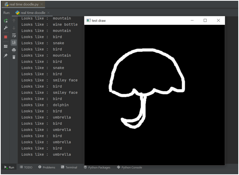This screenshot has height=175, width=239.
Task: Minimize the test draw window
Action: pyautogui.click(x=192, y=21)
